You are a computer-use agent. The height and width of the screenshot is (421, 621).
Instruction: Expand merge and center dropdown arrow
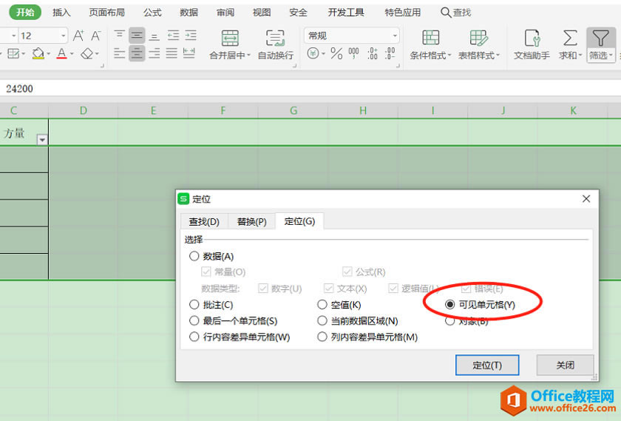tap(248, 55)
